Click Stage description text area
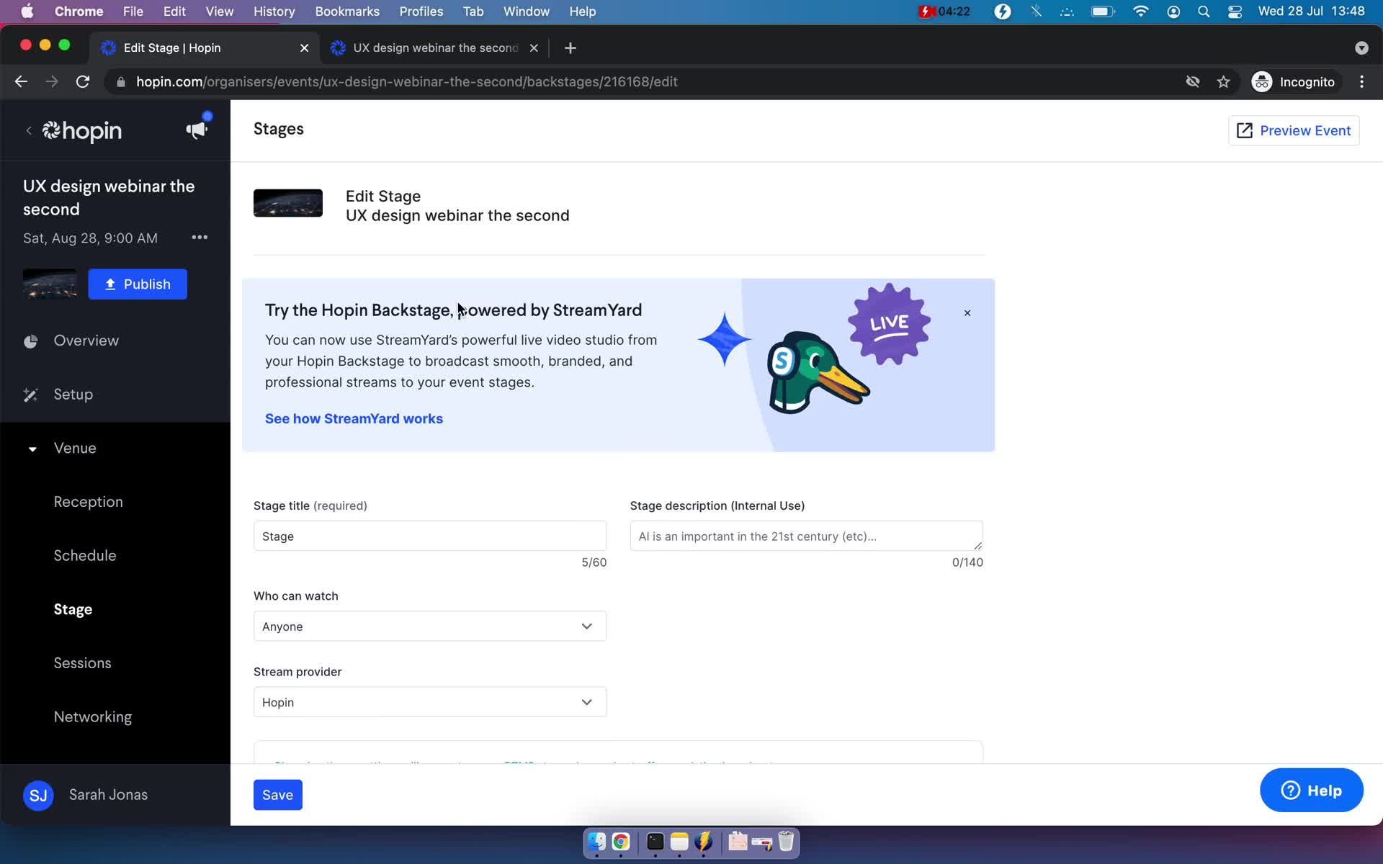 point(806,536)
